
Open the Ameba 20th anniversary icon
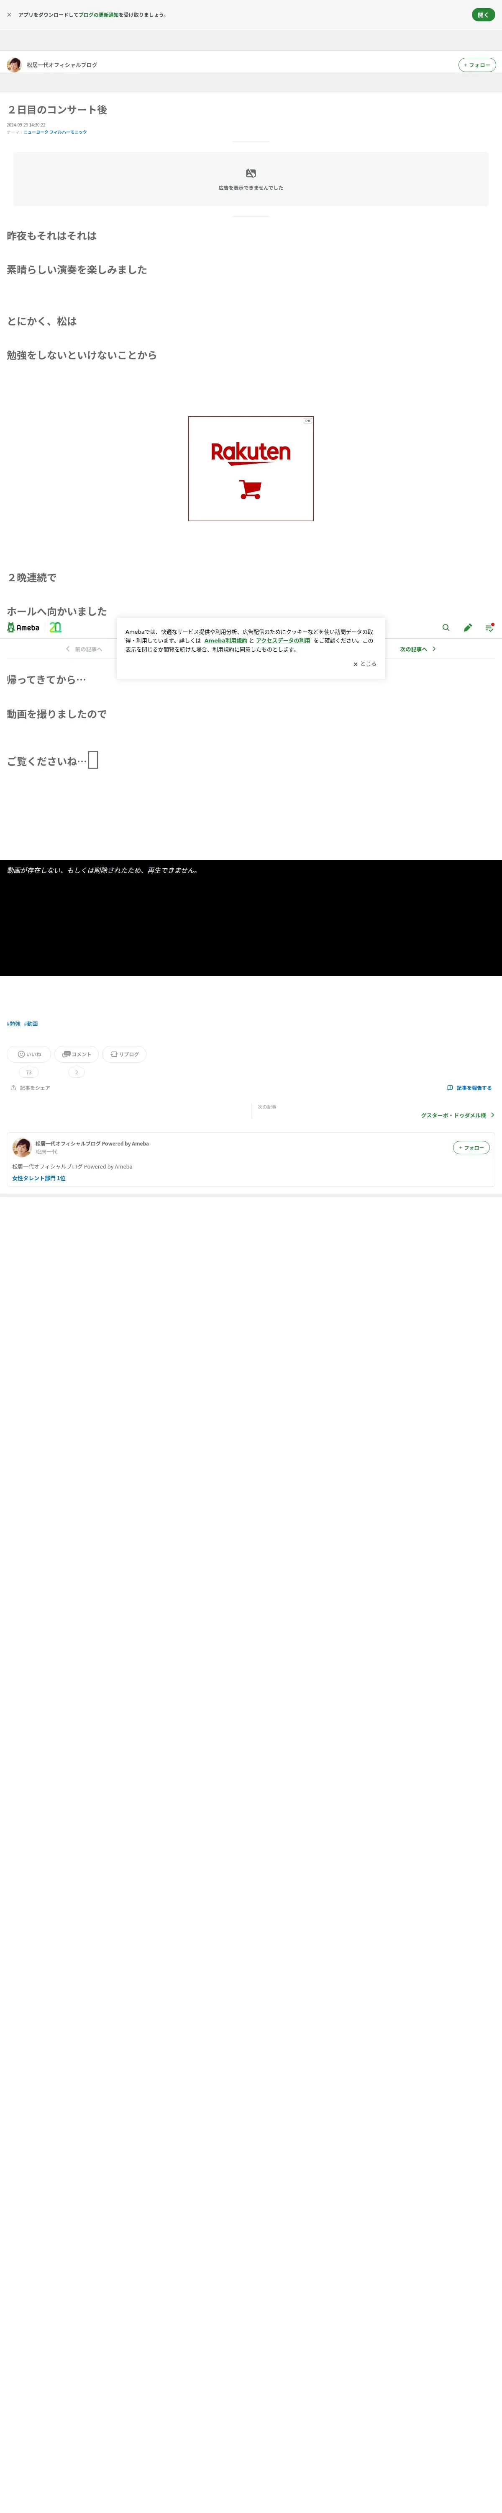(x=56, y=627)
